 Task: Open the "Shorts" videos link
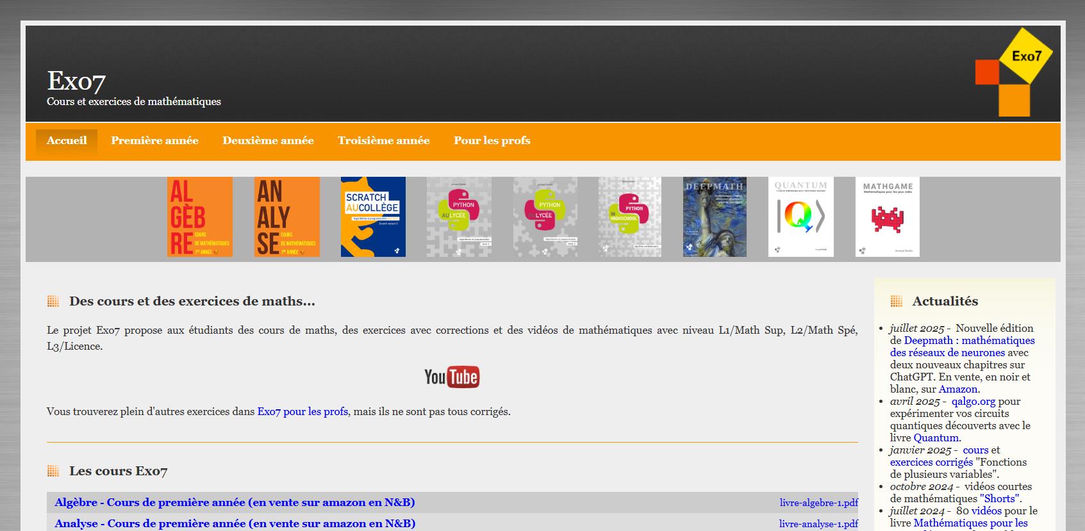[x=999, y=499]
